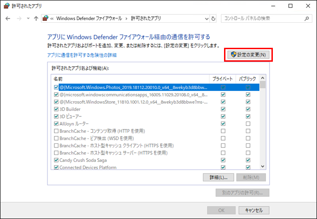Select the Connected Devices Platform row text

point(88,167)
